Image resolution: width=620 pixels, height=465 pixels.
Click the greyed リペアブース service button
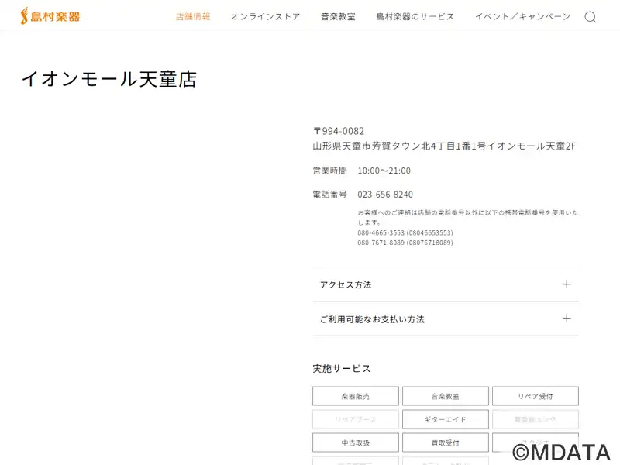coord(356,419)
